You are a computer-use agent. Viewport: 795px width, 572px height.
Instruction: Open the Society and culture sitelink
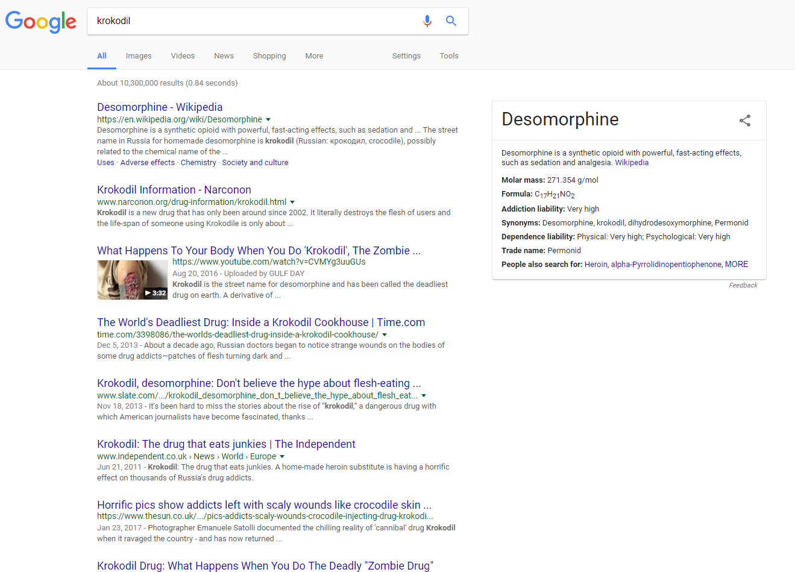point(255,163)
